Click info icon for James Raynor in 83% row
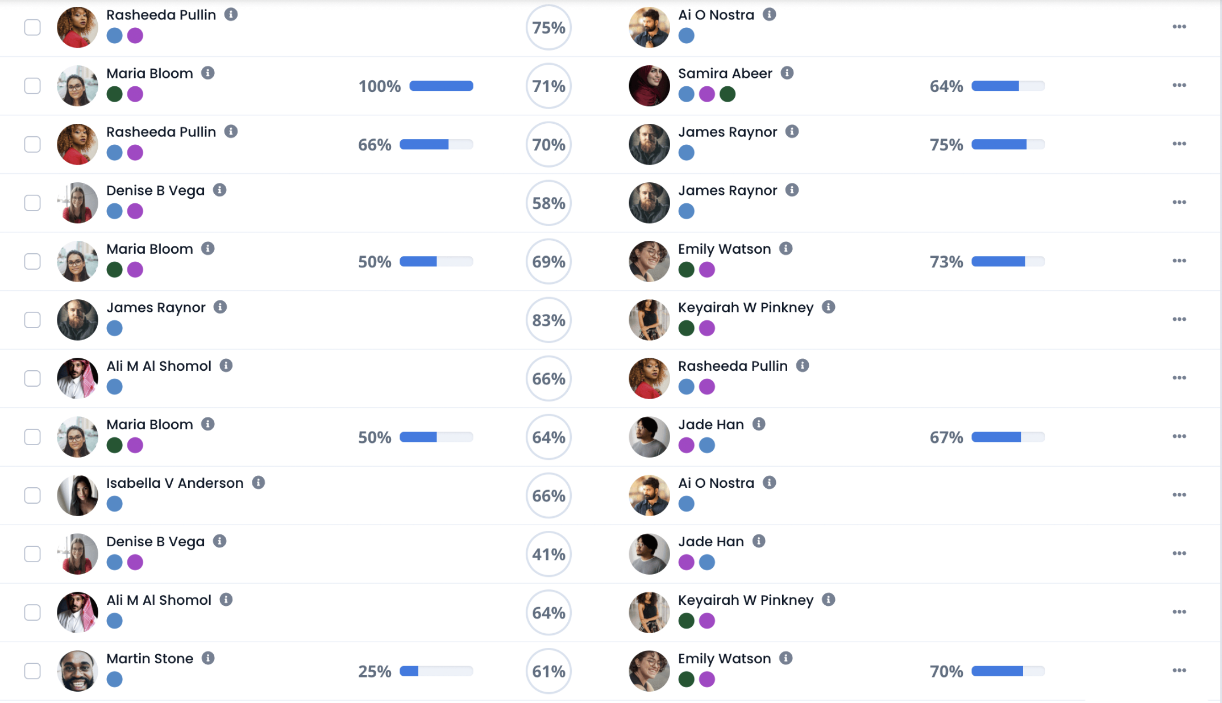The width and height of the screenshot is (1222, 703). pyautogui.click(x=220, y=307)
